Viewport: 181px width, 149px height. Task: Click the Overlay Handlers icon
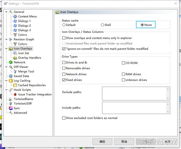(x=15, y=58)
